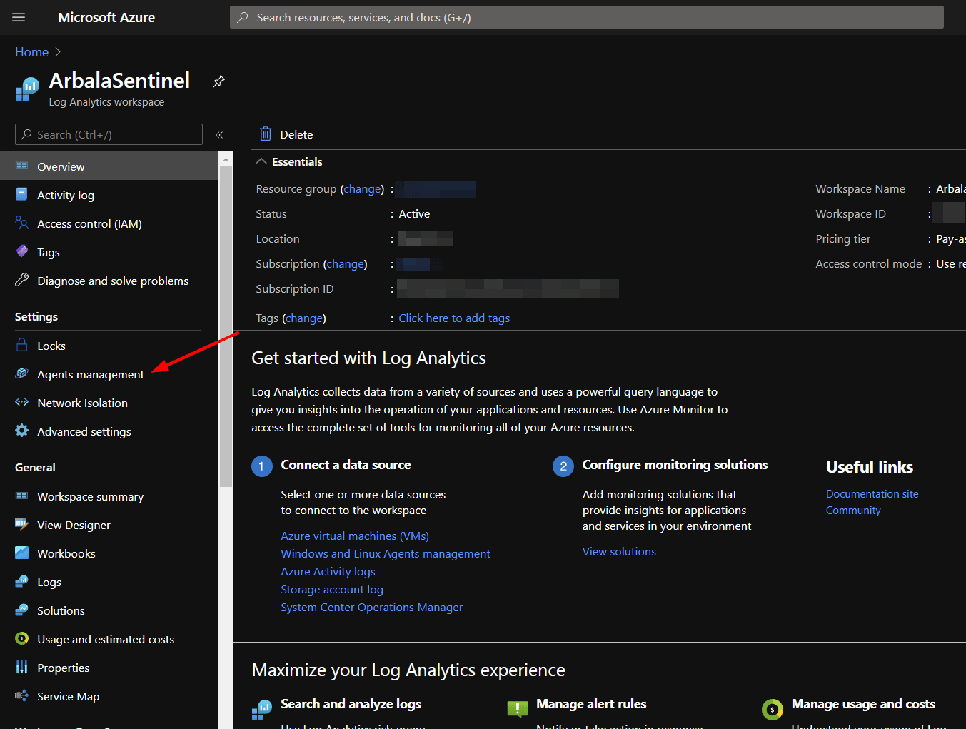
Task: Go to Home breadcrumb link
Action: [x=32, y=51]
